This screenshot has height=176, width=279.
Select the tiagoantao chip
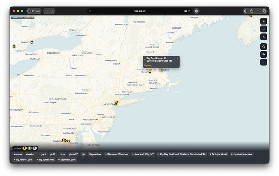click(x=95, y=154)
